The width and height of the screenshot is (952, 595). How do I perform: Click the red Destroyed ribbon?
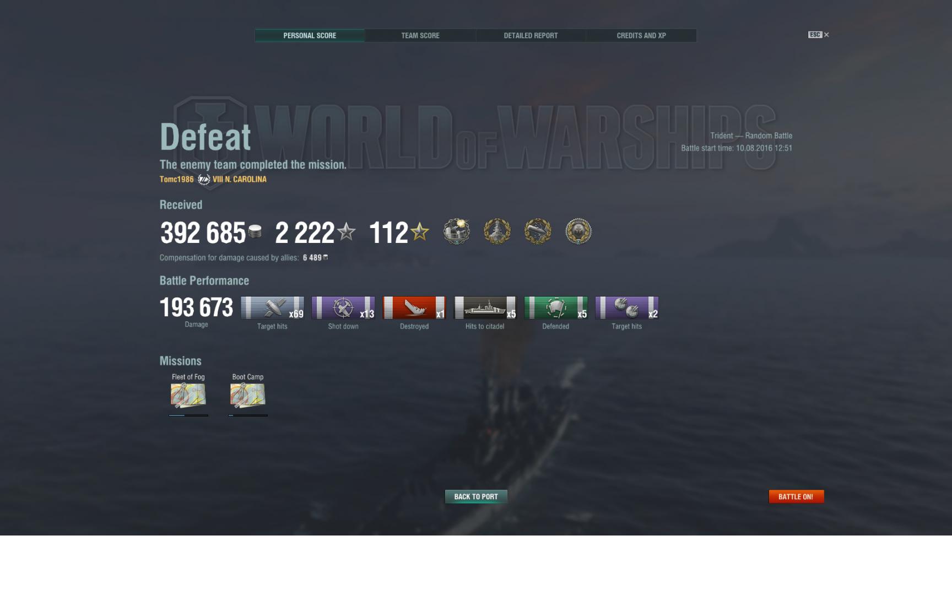414,307
